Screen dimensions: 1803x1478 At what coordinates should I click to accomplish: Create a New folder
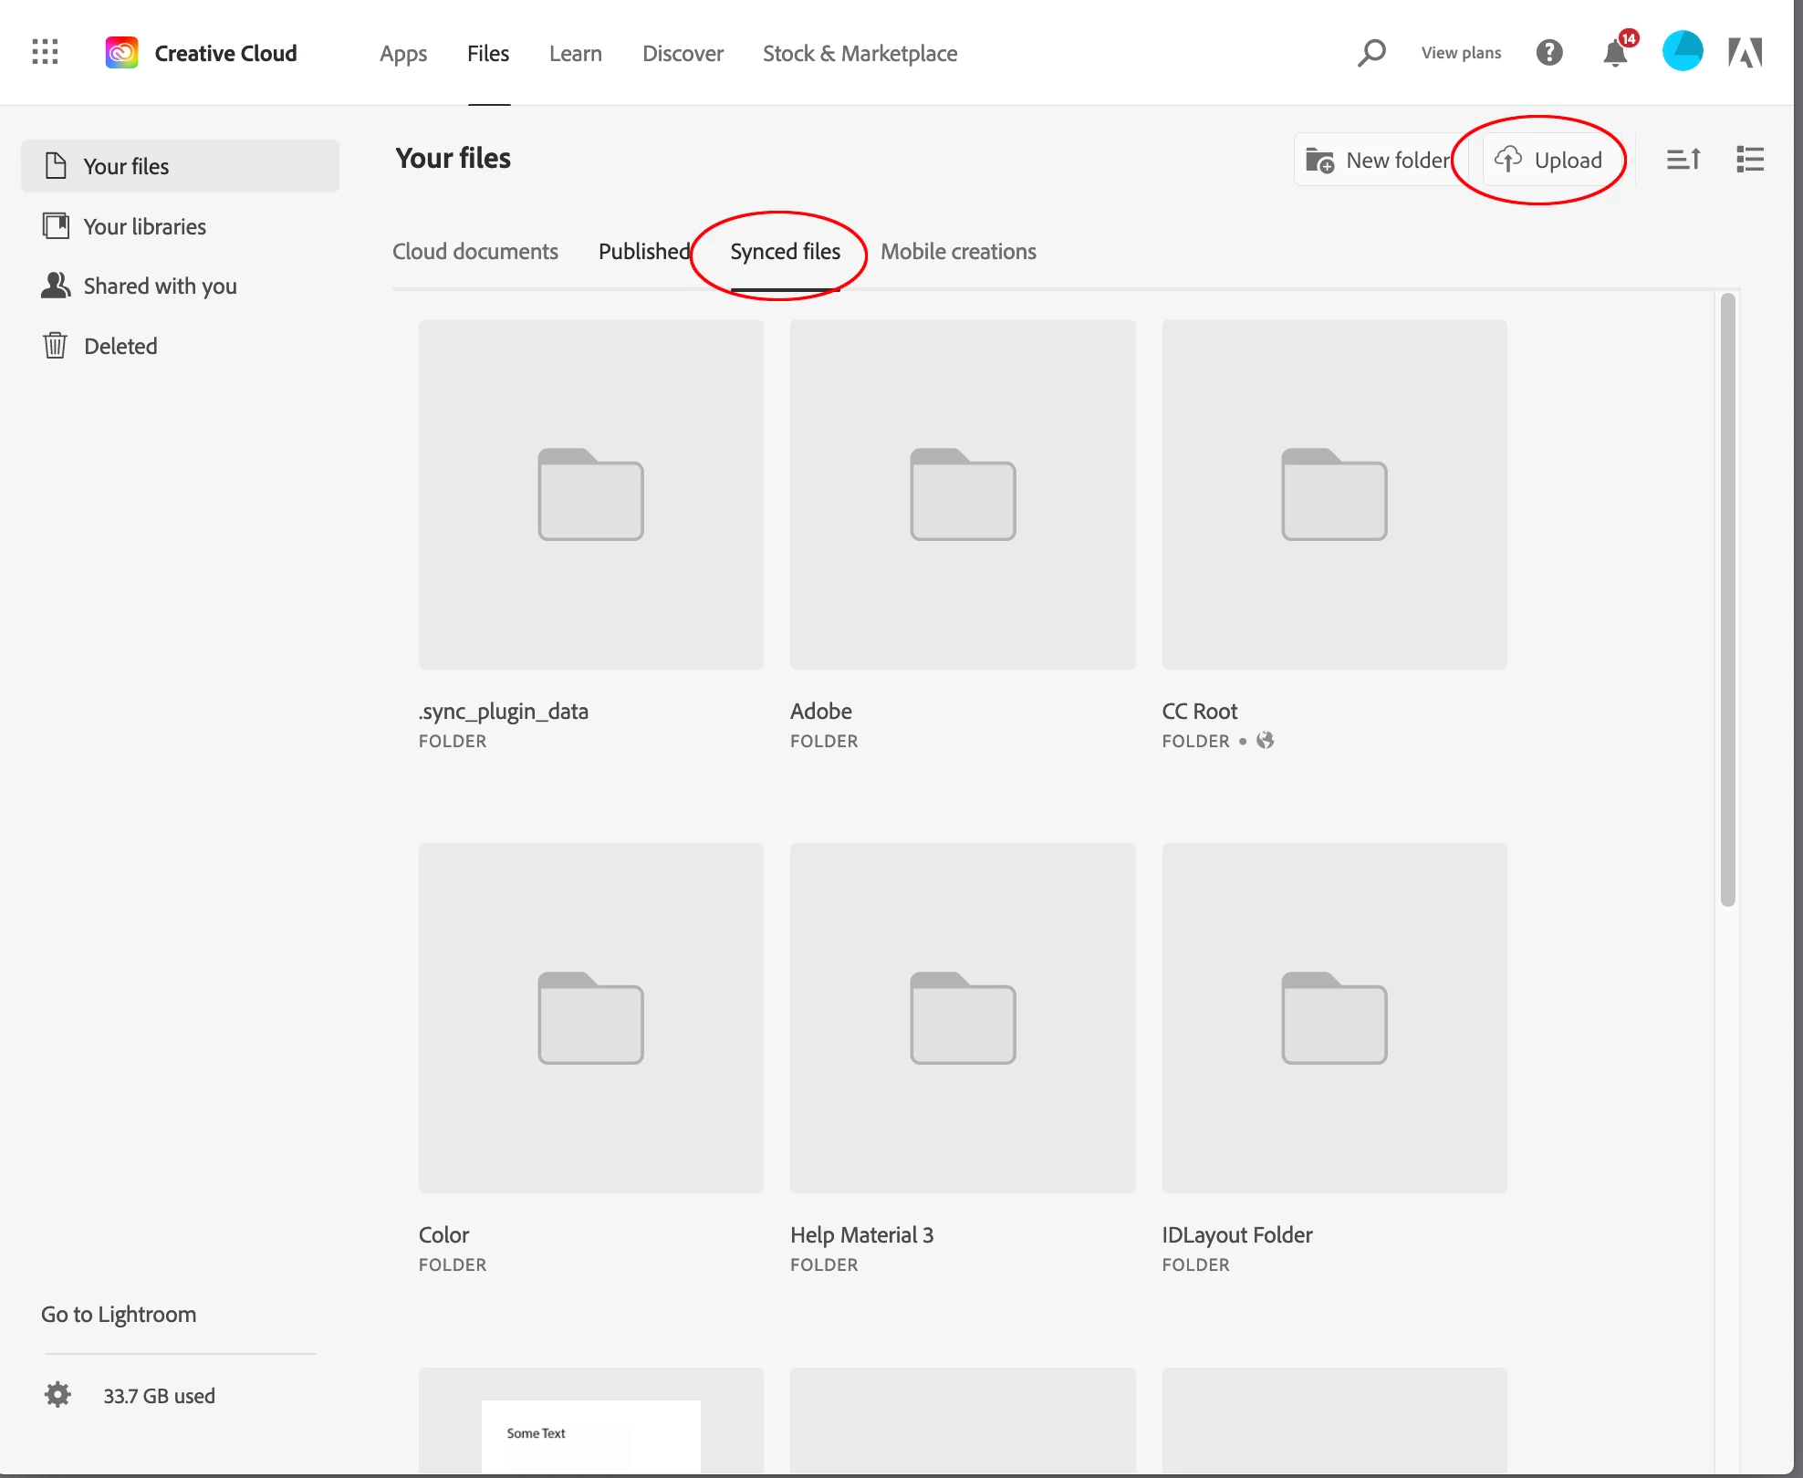tap(1378, 161)
